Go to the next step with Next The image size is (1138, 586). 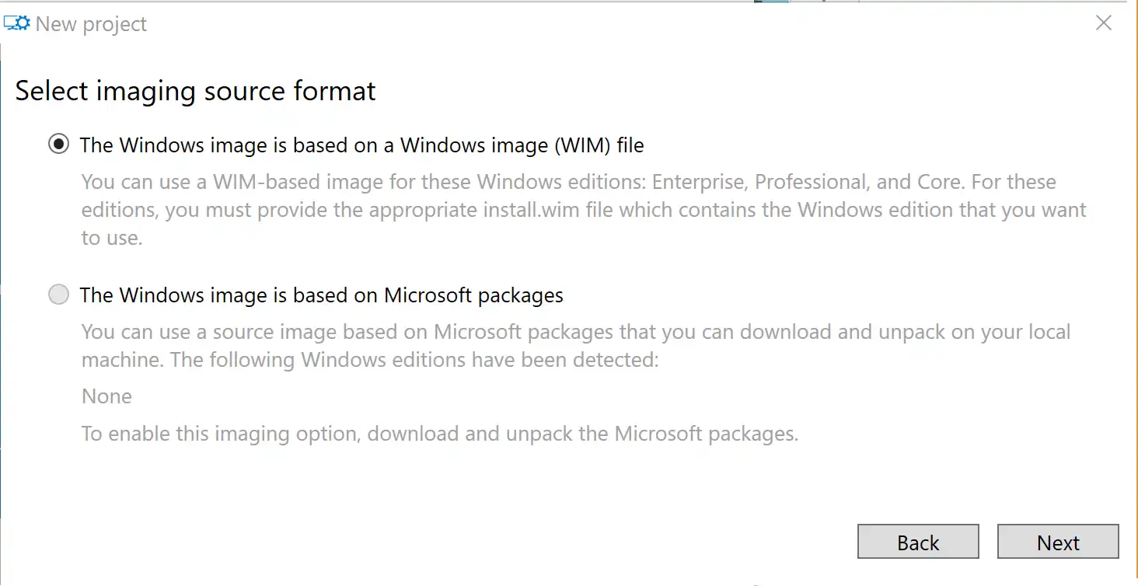(x=1058, y=542)
